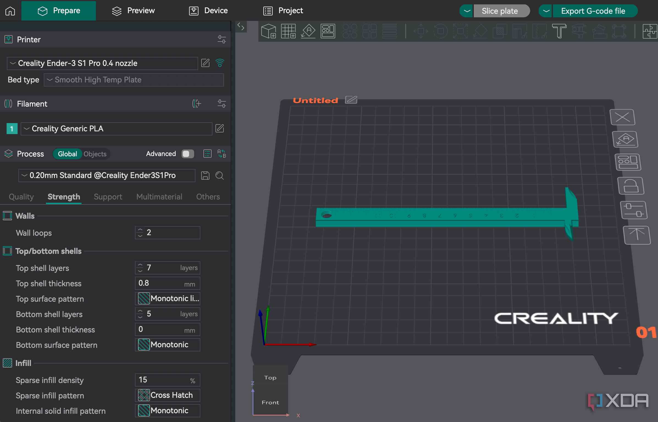Open the Quality settings tab
Viewport: 658px width, 422px height.
(x=21, y=197)
